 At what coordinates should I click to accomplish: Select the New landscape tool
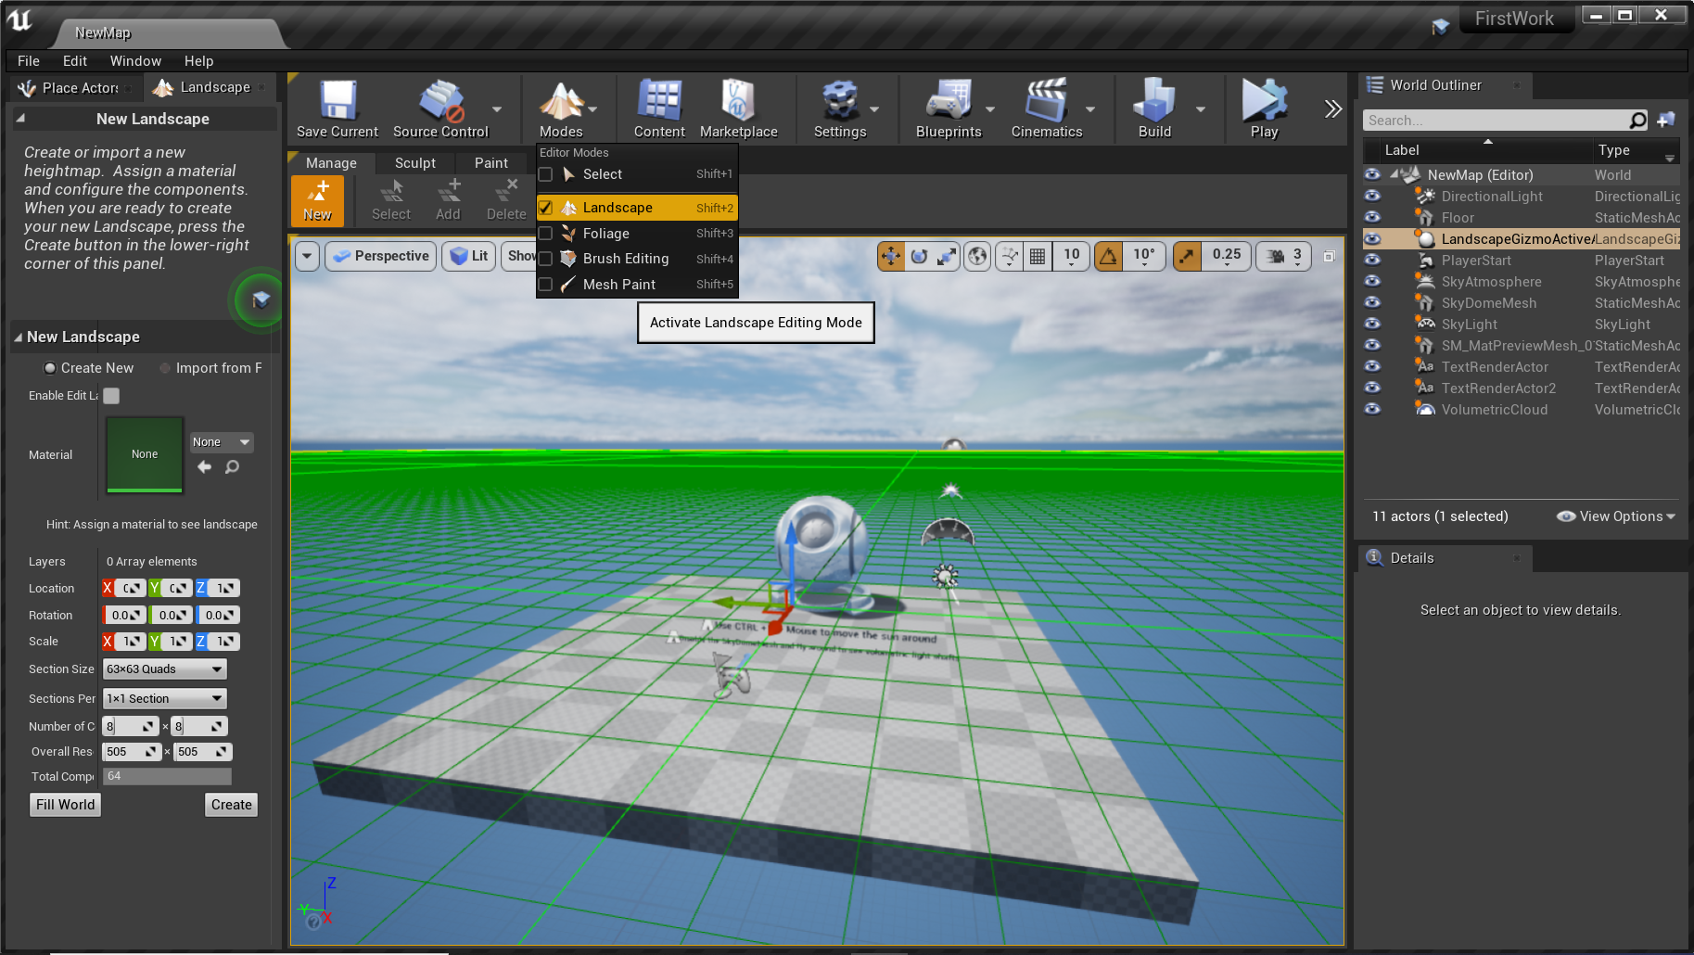click(x=317, y=200)
